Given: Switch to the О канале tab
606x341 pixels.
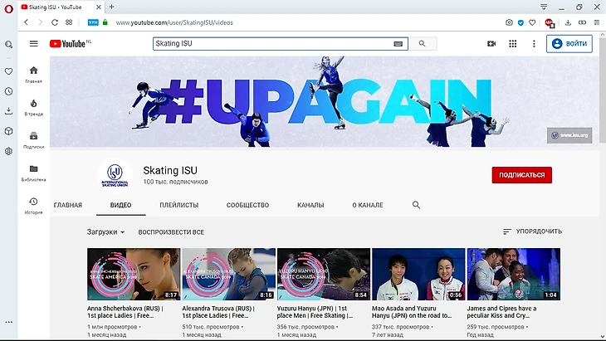Looking at the screenshot, I should (367, 205).
